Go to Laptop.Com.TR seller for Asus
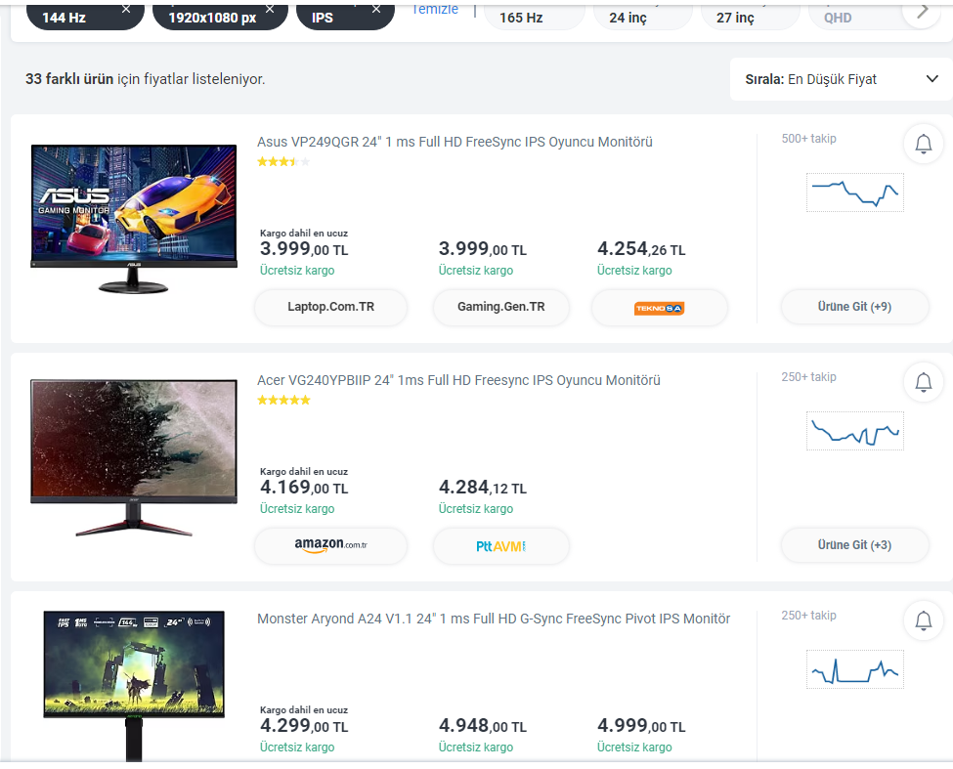The width and height of the screenshot is (953, 769). tap(330, 307)
